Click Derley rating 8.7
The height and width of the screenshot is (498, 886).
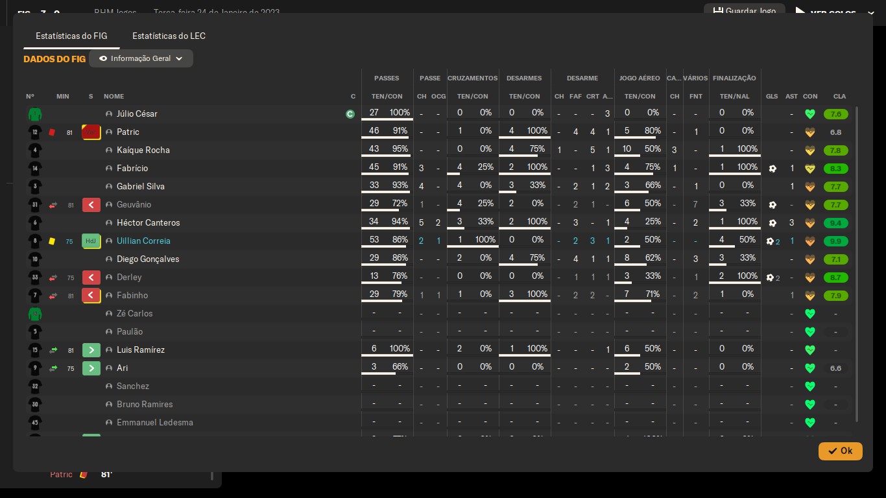click(x=835, y=278)
